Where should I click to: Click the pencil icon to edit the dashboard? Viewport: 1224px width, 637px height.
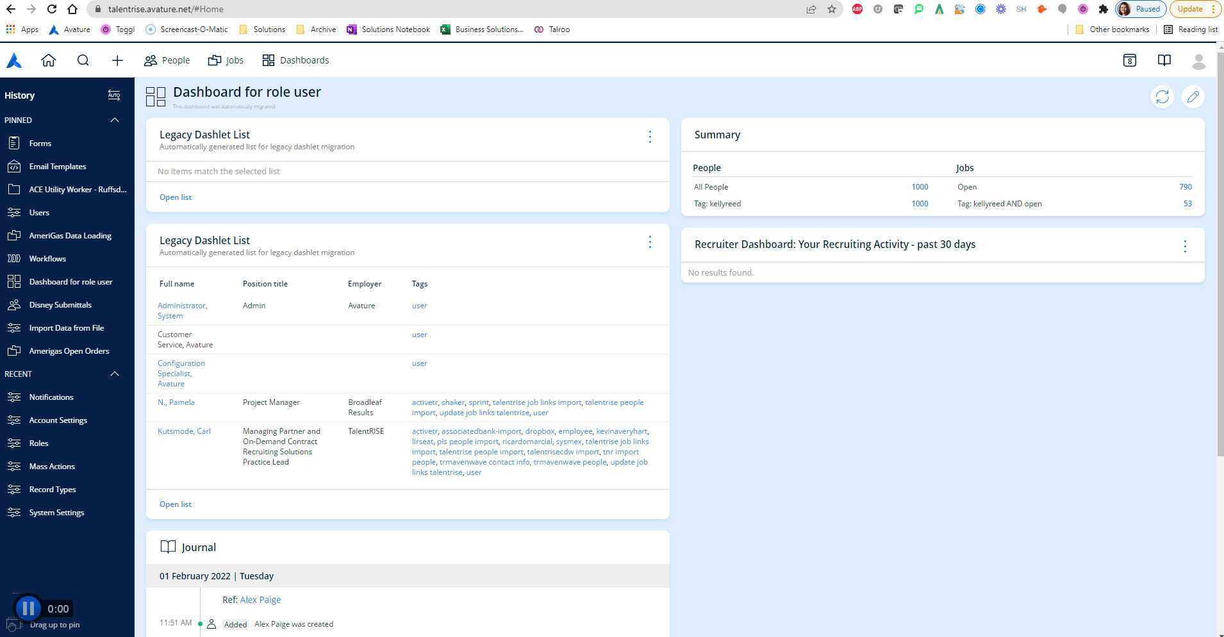(x=1193, y=97)
